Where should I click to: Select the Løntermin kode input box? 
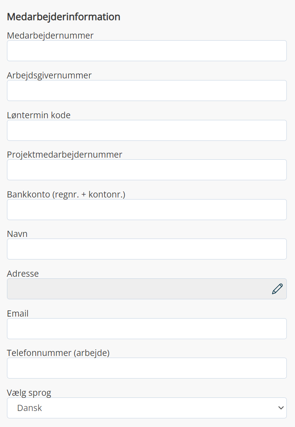(x=147, y=130)
